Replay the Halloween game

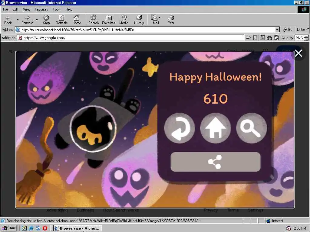180,128
